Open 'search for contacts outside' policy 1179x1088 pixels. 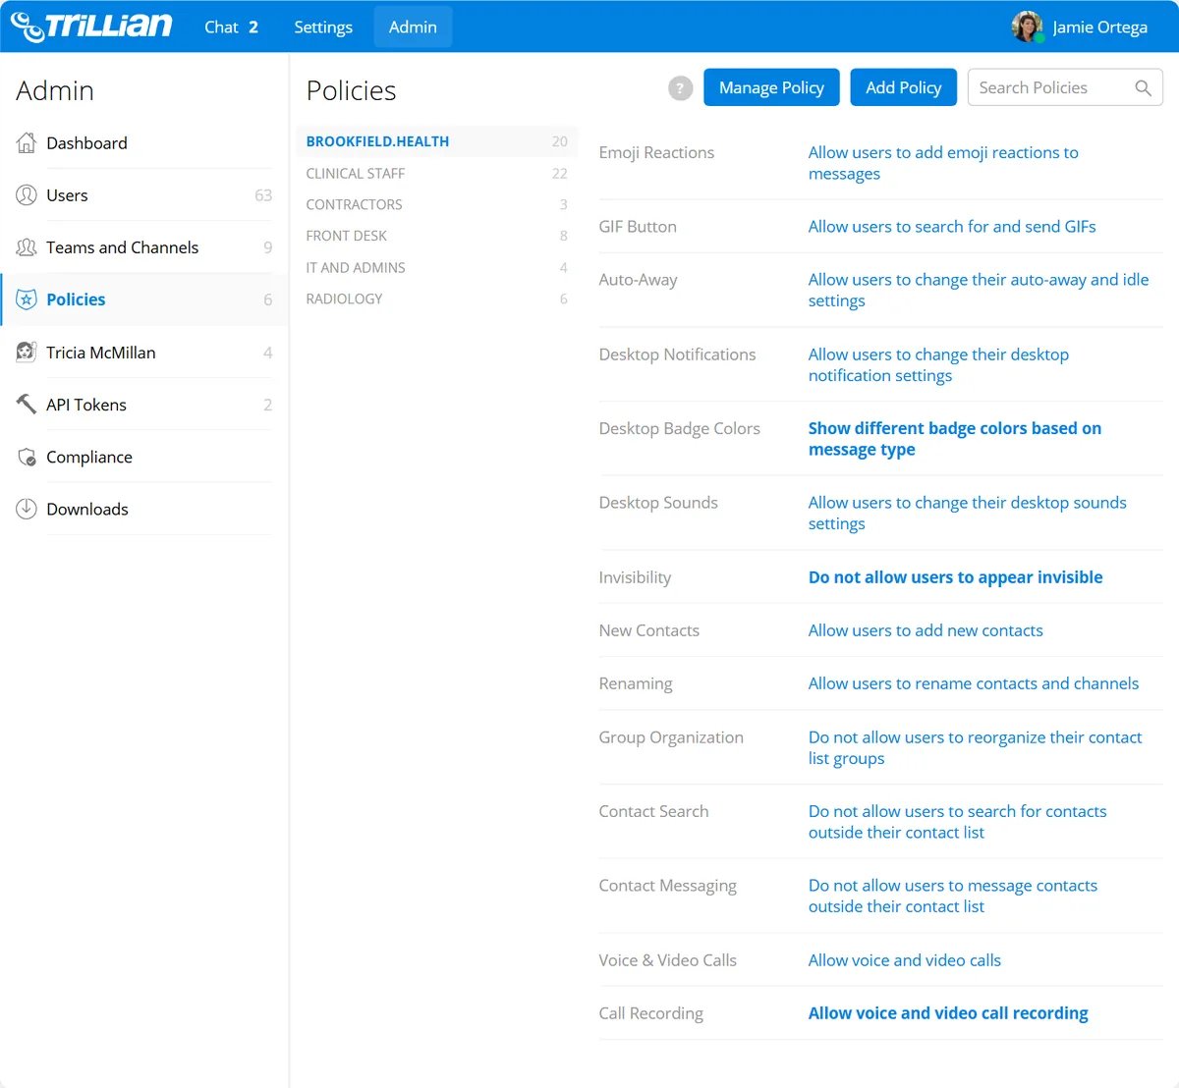point(957,822)
